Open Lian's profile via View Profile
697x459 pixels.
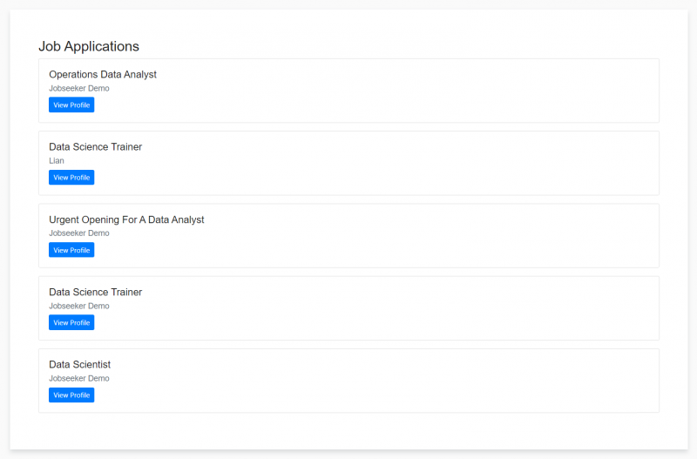click(x=71, y=178)
